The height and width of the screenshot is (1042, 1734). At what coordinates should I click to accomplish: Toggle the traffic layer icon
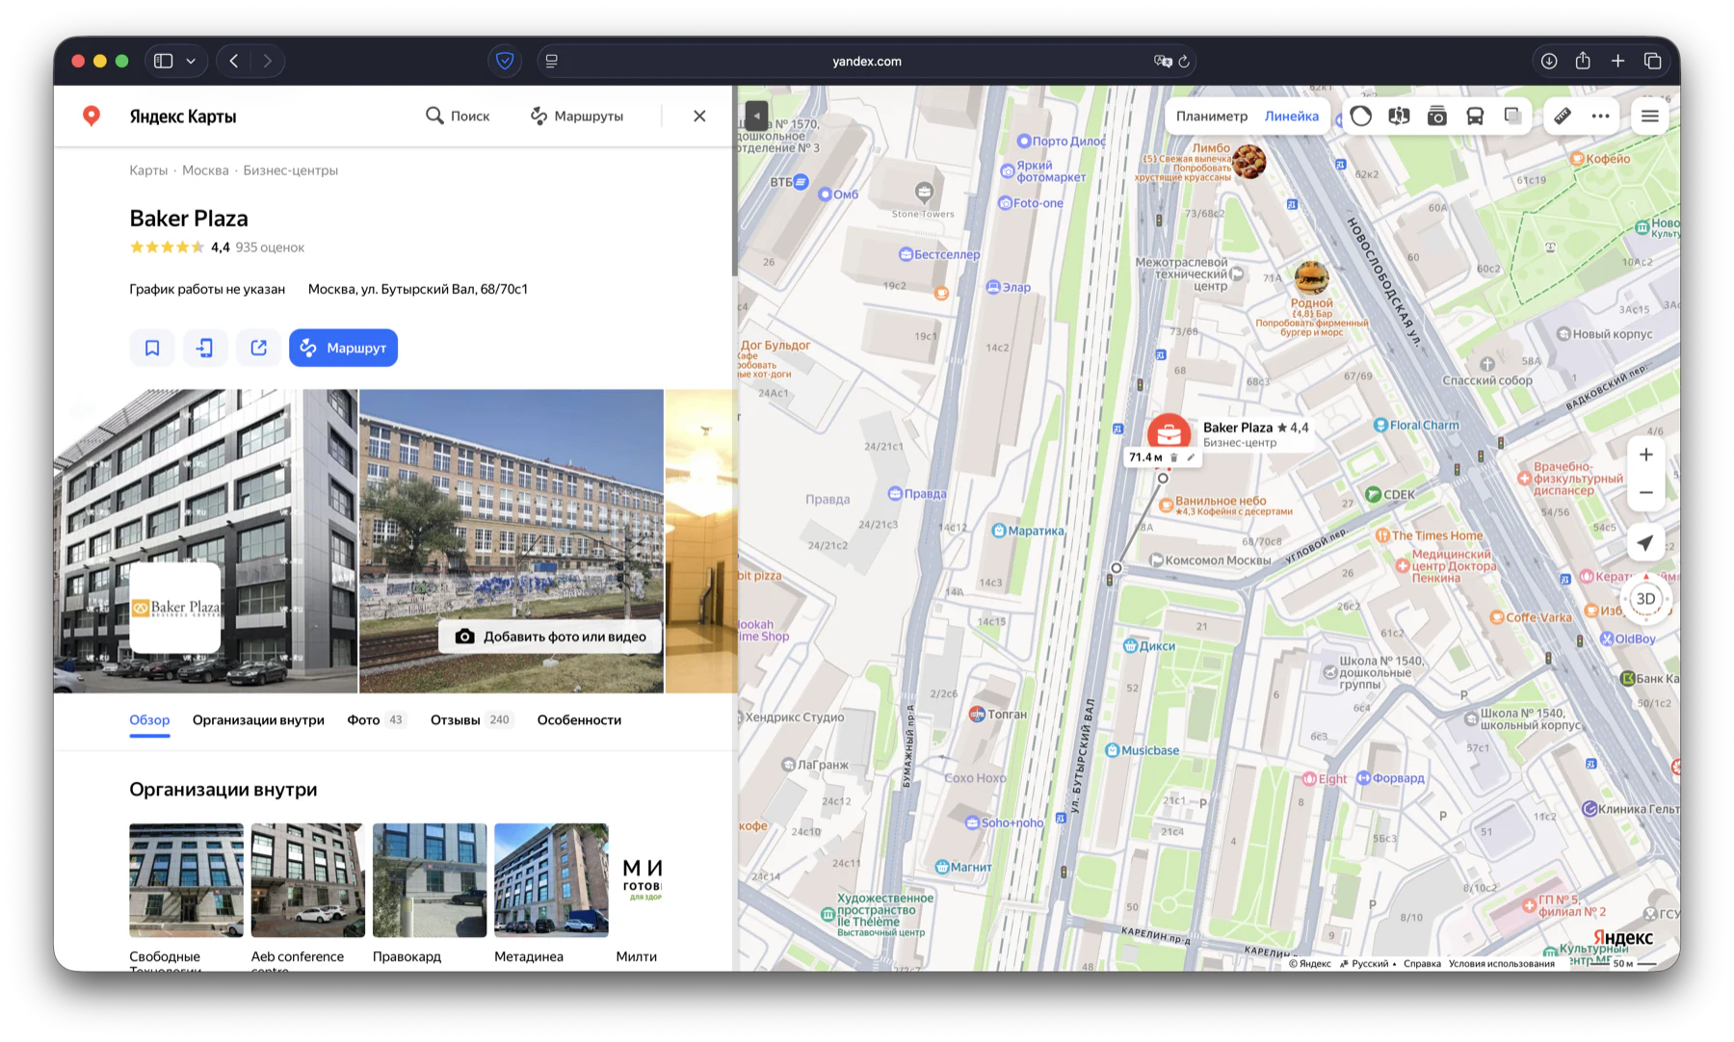pyautogui.click(x=1360, y=116)
